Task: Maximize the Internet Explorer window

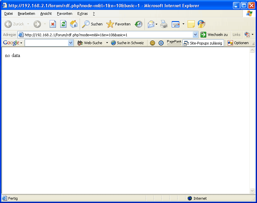Action: 244,6
